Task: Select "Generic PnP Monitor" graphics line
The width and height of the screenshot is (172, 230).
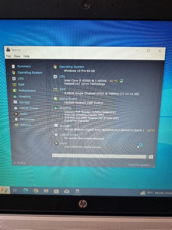Action: (90, 112)
